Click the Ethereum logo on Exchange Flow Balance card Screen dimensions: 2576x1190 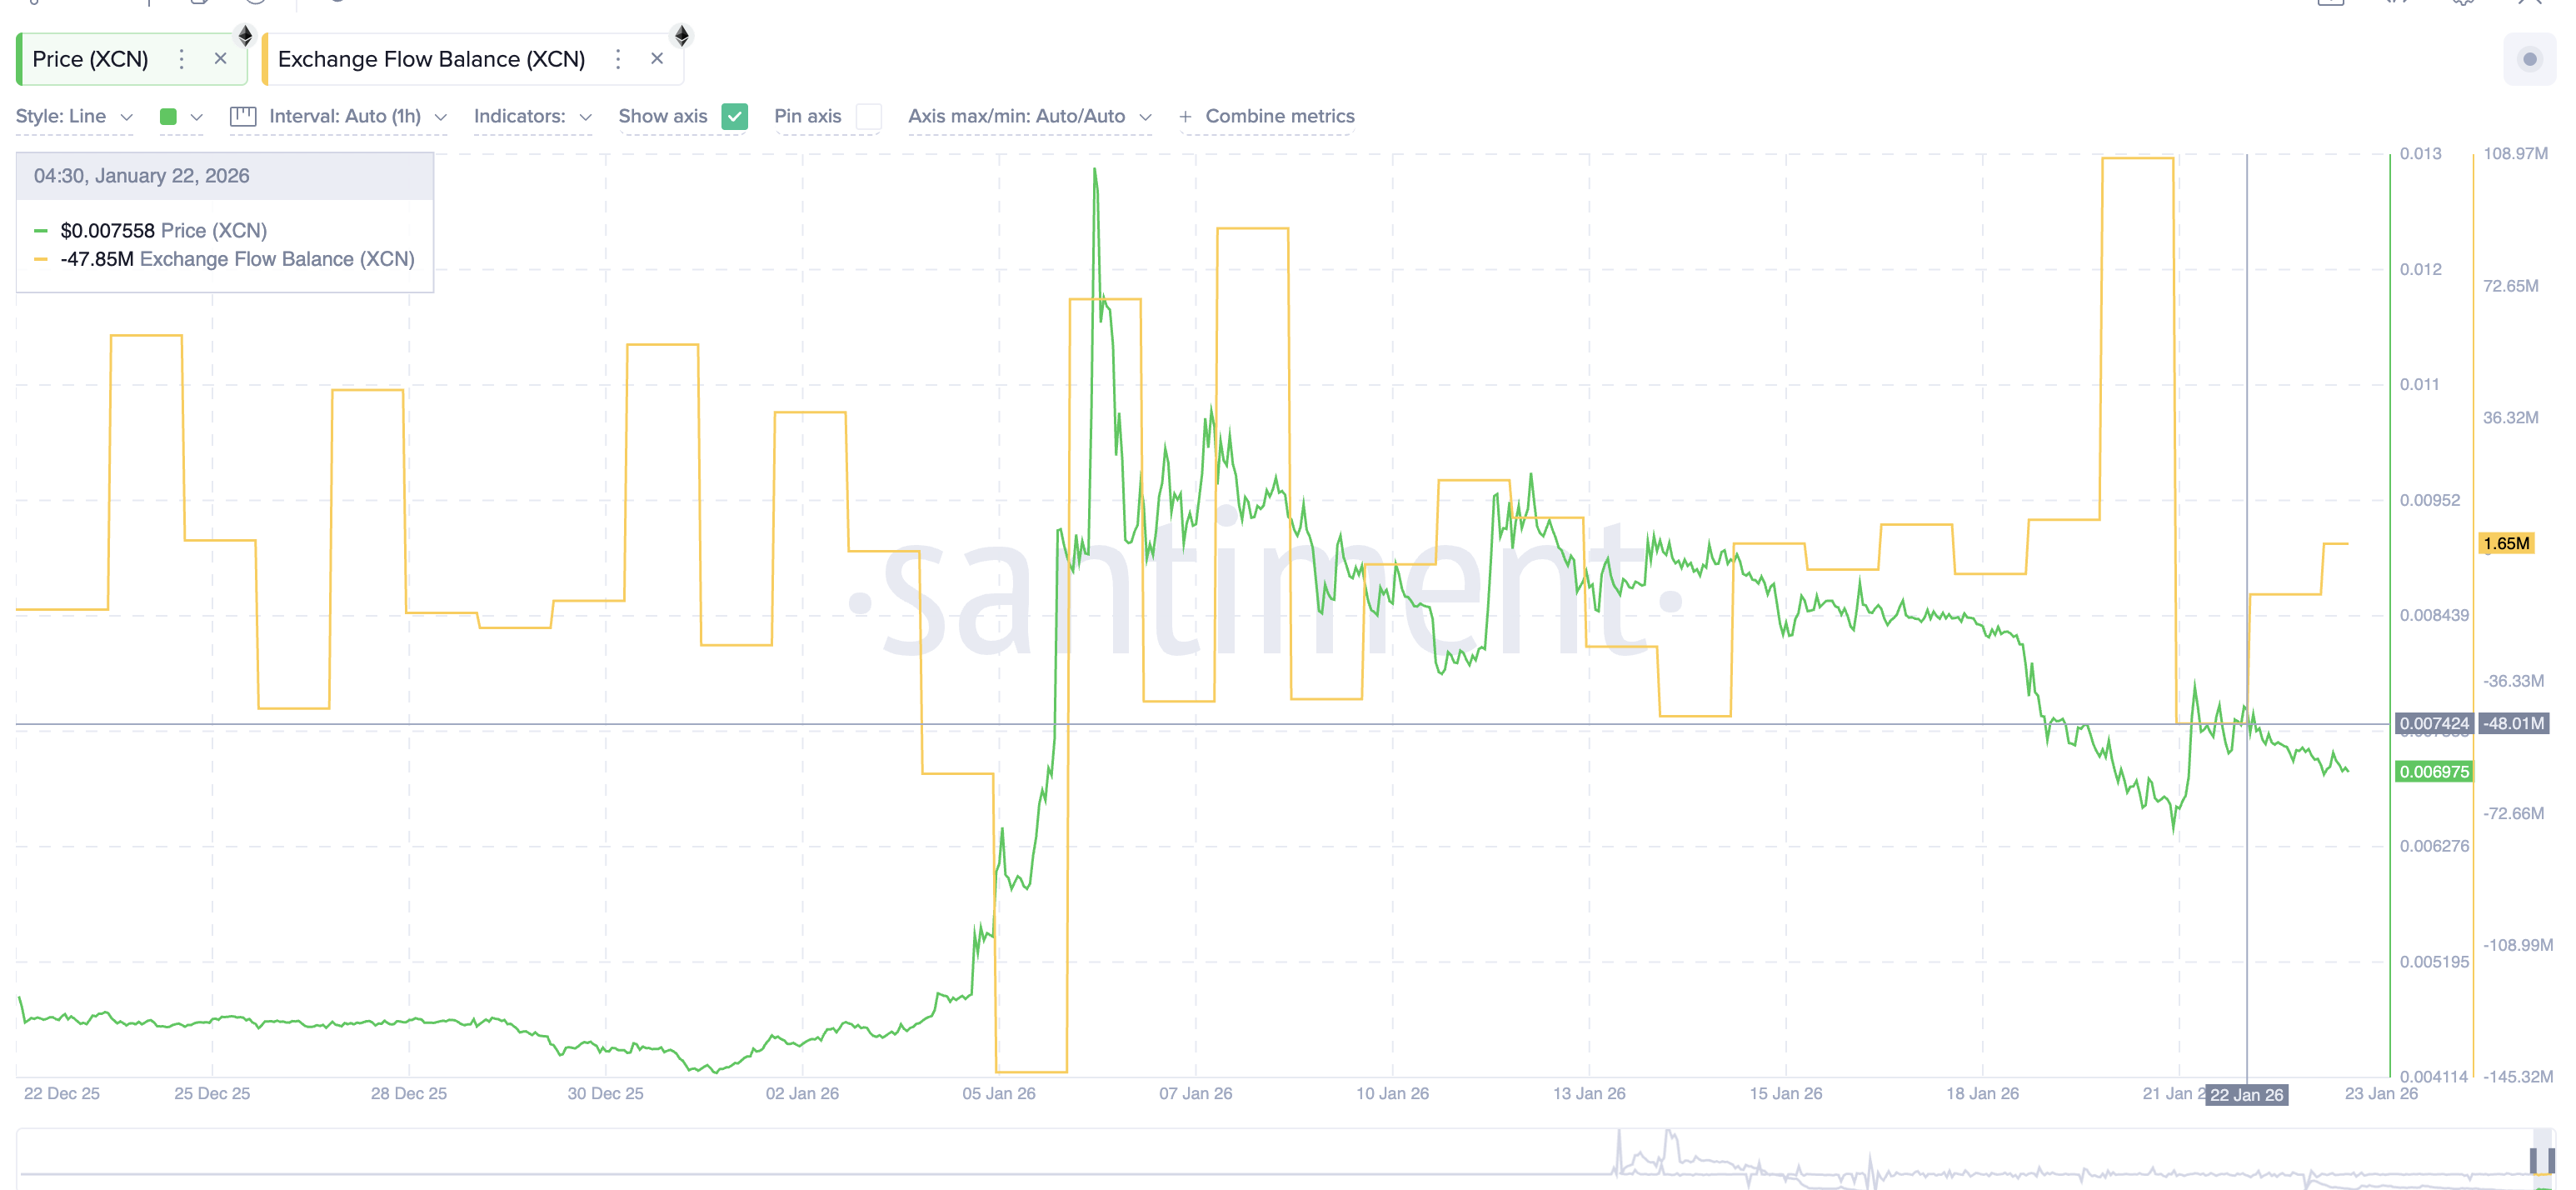point(683,36)
